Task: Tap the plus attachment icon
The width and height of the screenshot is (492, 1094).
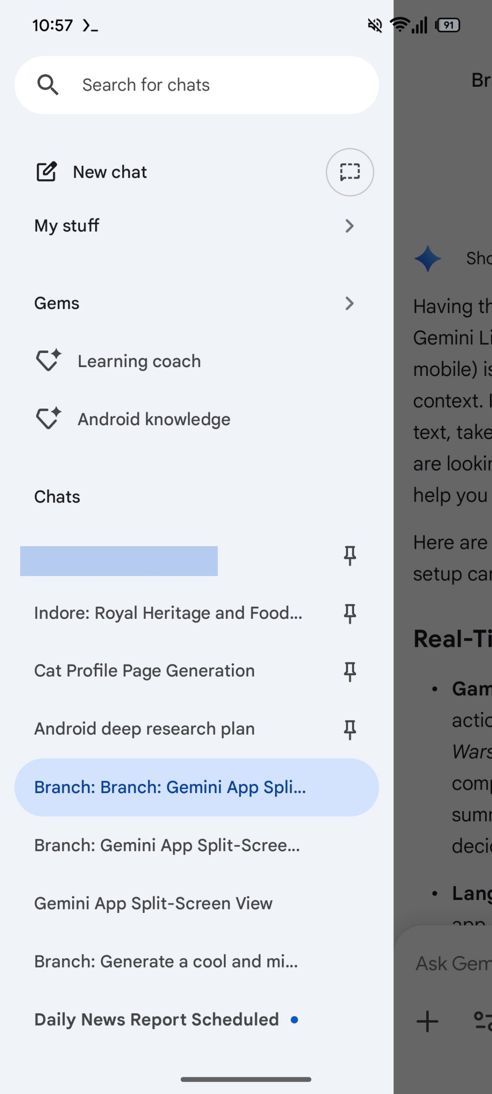Action: (427, 1021)
